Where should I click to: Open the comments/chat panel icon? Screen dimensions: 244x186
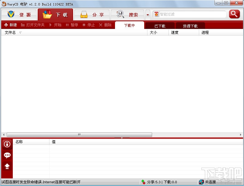point(7,155)
